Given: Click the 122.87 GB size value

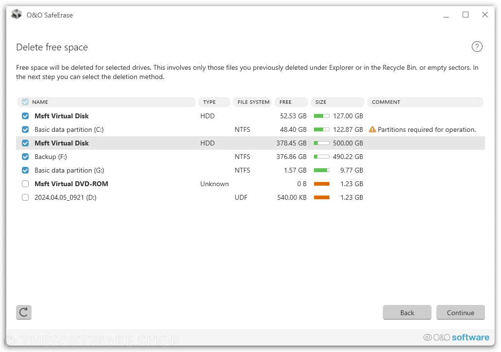Looking at the screenshot, I should pyautogui.click(x=348, y=129).
